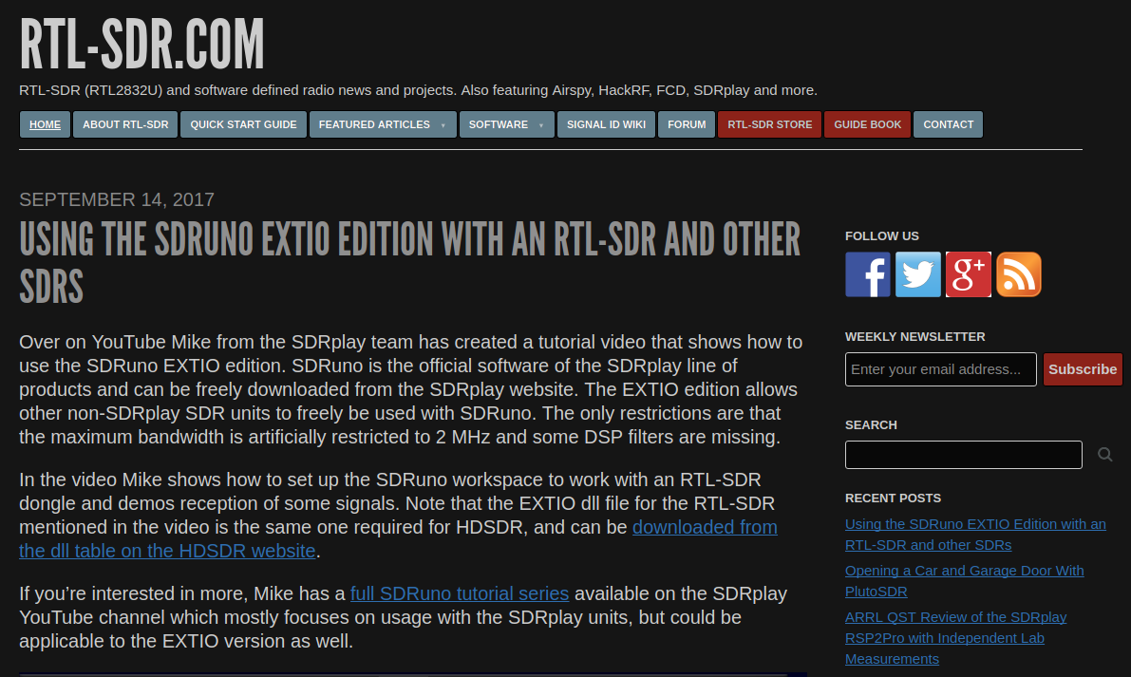Screen dimensions: 1131x677
Task: Click the site tagline mentioning Airspy, HackRF
Action: (x=419, y=90)
